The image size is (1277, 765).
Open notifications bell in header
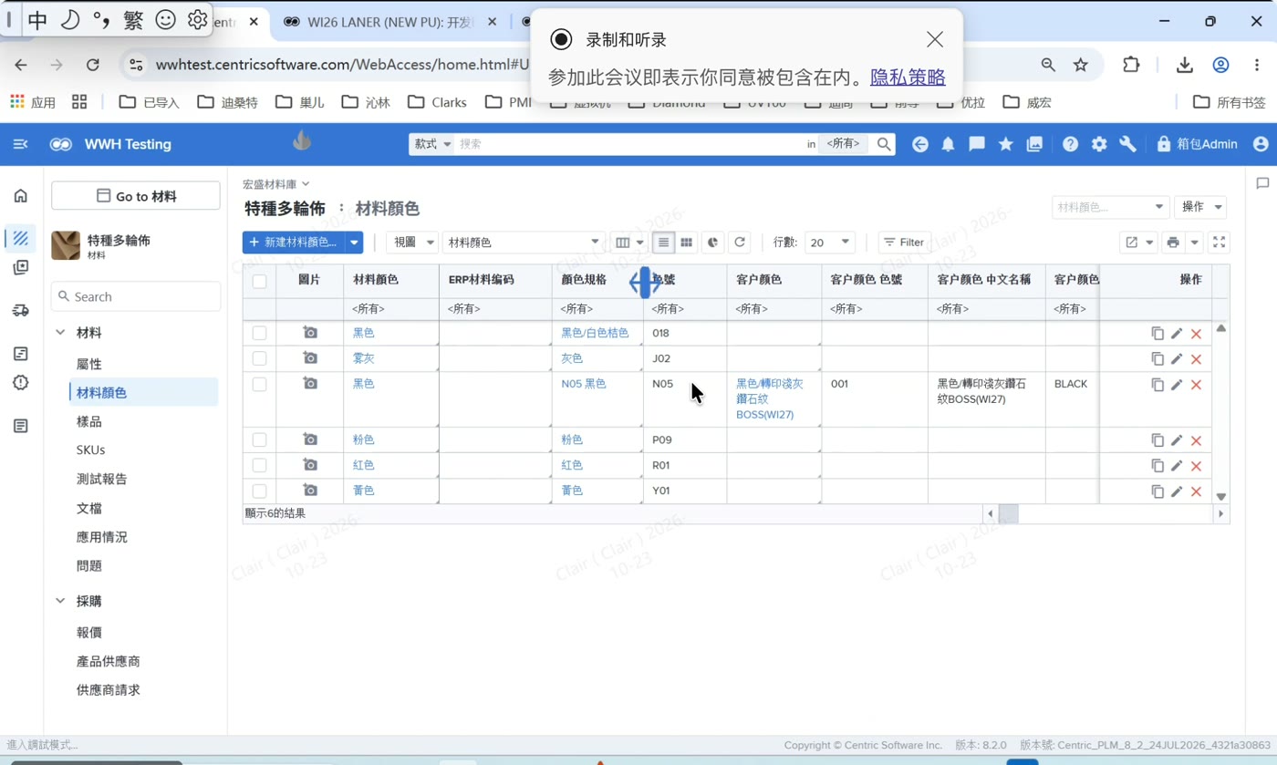[x=949, y=144]
